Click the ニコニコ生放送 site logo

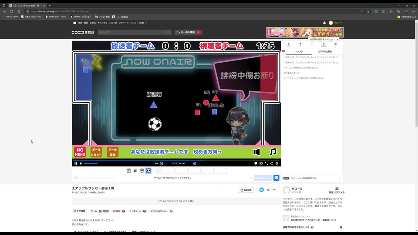(83, 32)
